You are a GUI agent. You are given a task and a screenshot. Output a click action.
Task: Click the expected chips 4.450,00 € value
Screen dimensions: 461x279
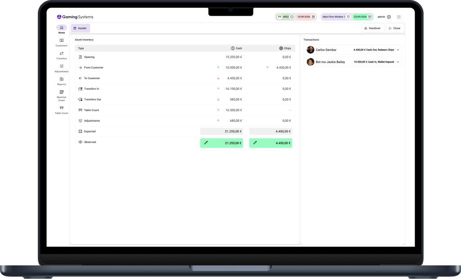[x=271, y=132]
